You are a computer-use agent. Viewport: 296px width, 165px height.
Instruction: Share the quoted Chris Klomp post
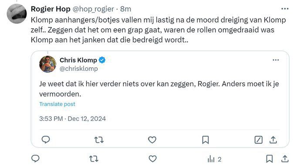pyautogui.click(x=273, y=140)
